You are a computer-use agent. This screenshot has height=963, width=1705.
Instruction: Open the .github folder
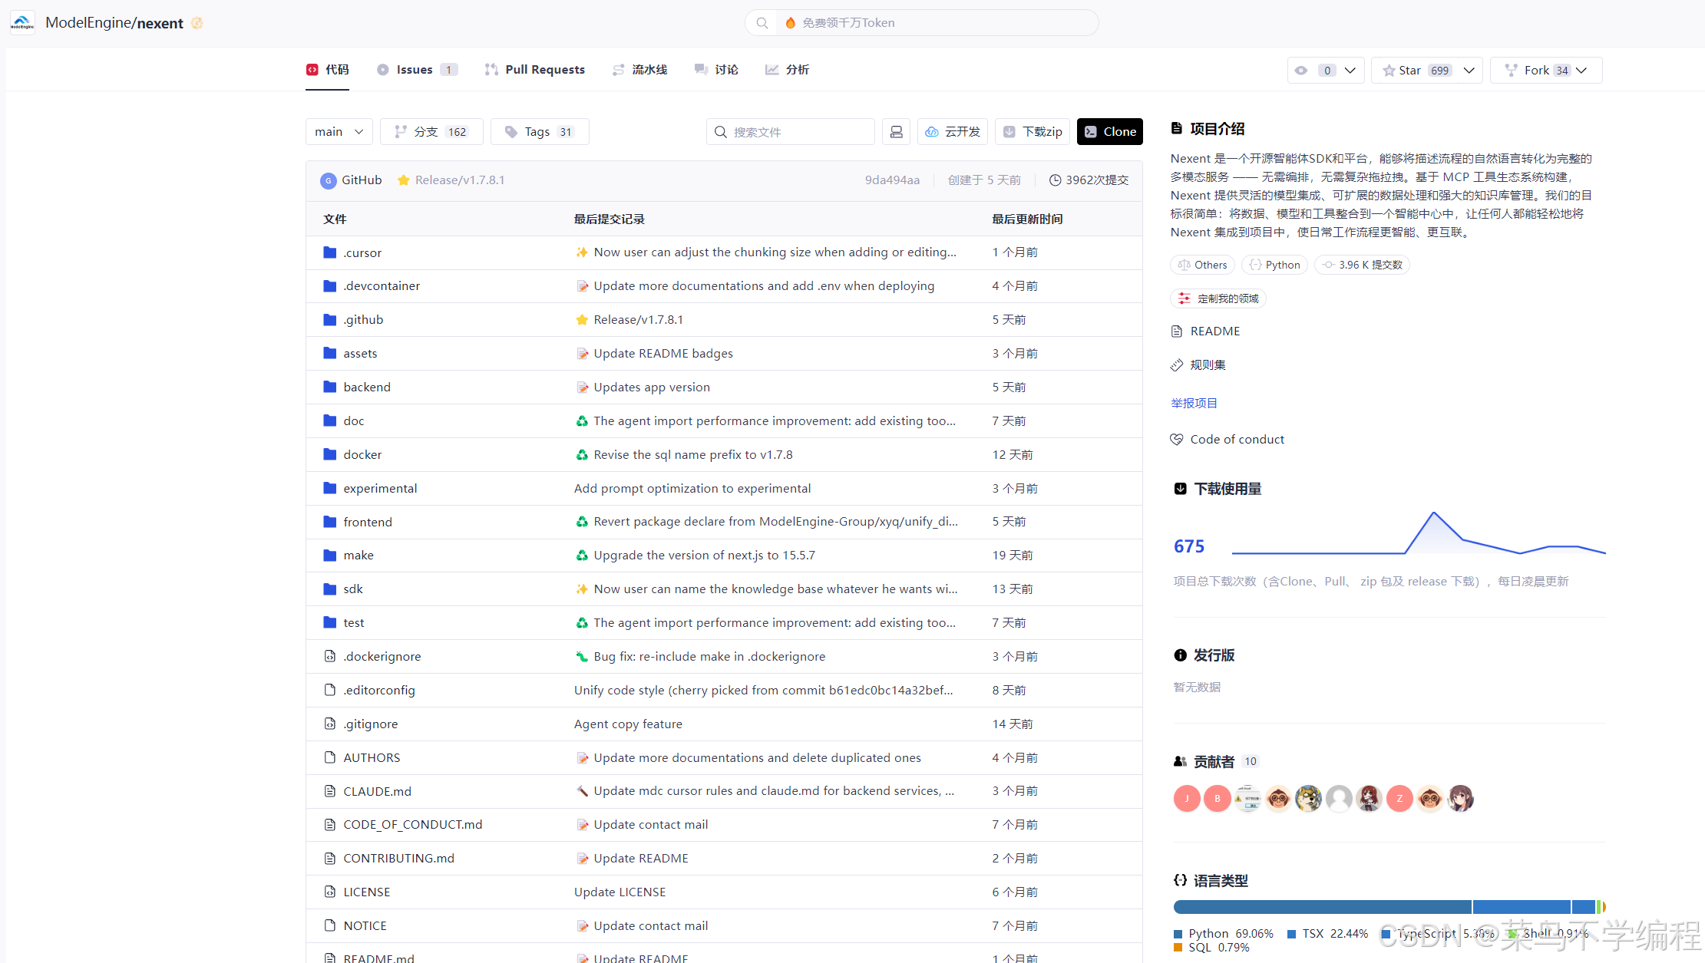[363, 320]
